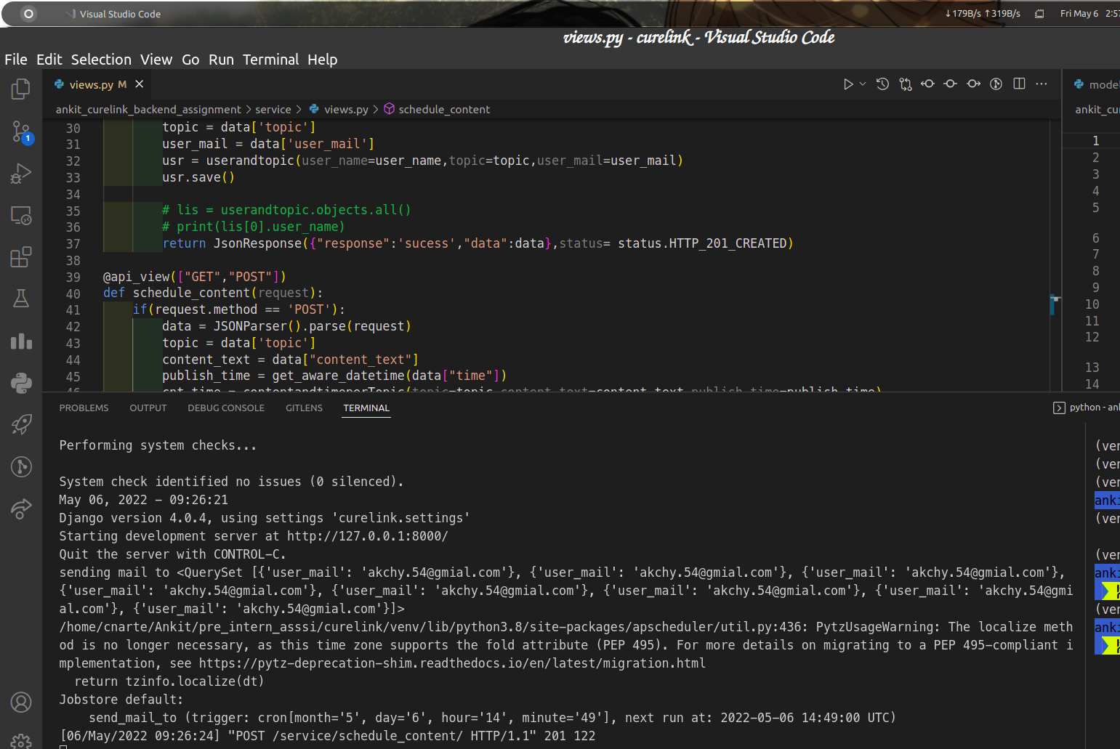Open changes with the compare icon
Viewport: 1120px width, 749px height.
(905, 84)
